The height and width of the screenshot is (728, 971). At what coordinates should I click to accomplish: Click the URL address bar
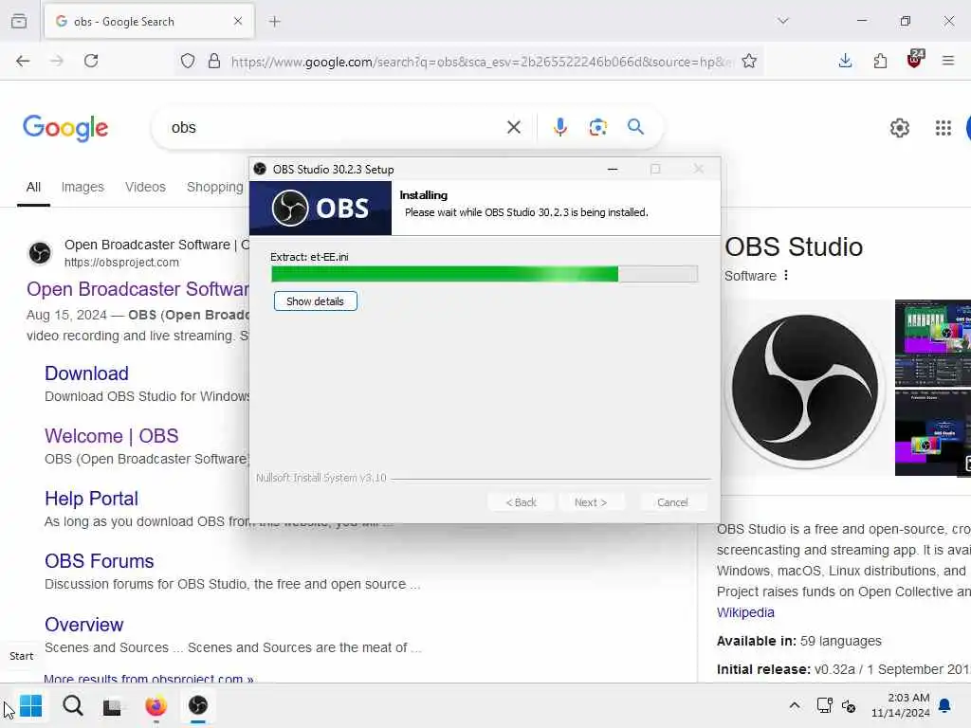point(481,62)
